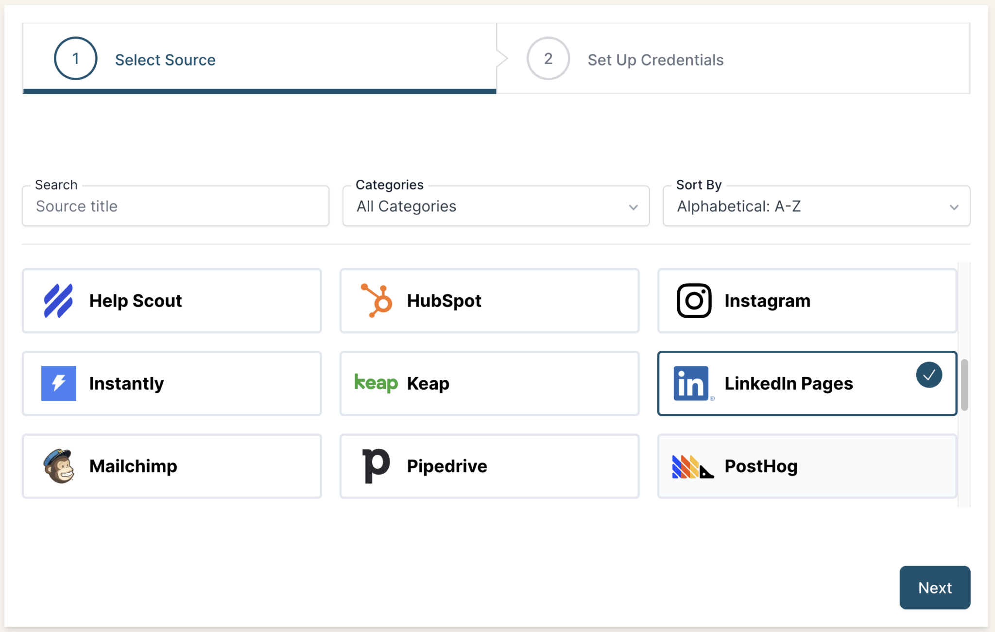This screenshot has width=995, height=632.
Task: Click the PostHog hedgehog logo
Action: coord(692,466)
